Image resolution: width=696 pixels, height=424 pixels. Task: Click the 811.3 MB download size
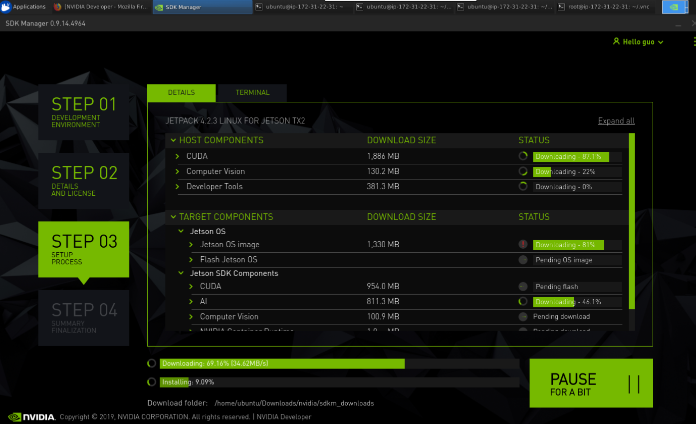(383, 302)
